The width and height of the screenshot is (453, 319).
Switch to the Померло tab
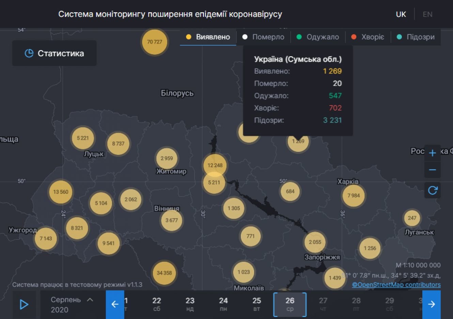[x=263, y=37]
